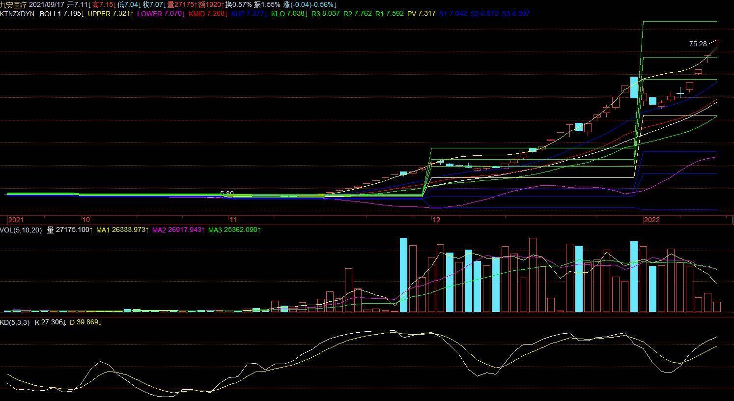Click the last candlestick near 75.28
The width and height of the screenshot is (734, 401).
click(x=717, y=43)
